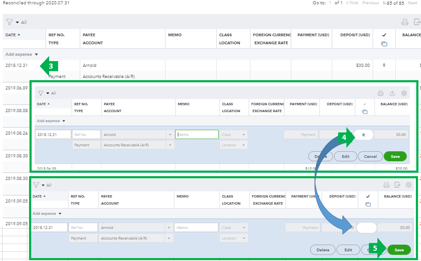This screenshot has width=421, height=261.
Task: Sort by DATE column in main register
Action: pyautogui.click(x=13, y=35)
